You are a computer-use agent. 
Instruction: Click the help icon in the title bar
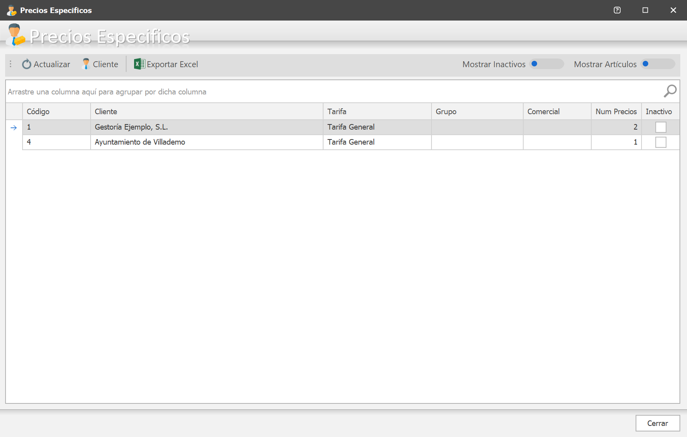[617, 10]
